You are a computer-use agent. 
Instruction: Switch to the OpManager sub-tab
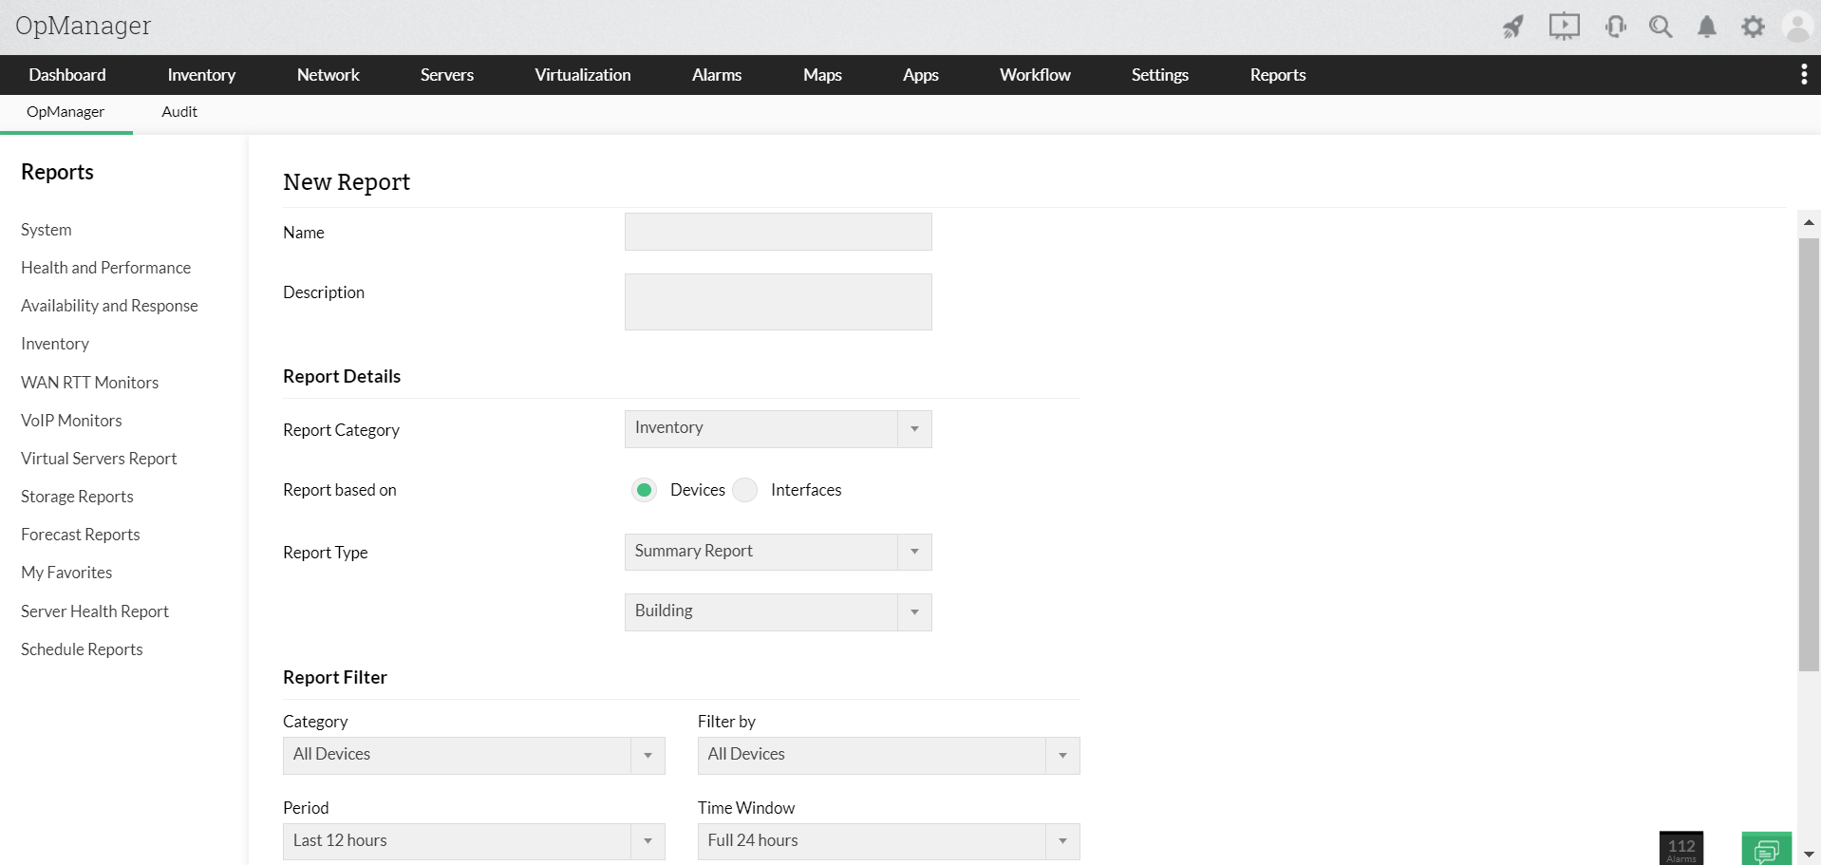click(x=66, y=112)
